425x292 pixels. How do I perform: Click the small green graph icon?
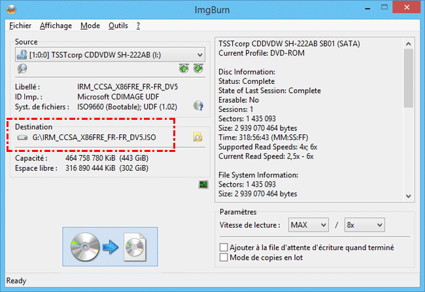pos(203,185)
